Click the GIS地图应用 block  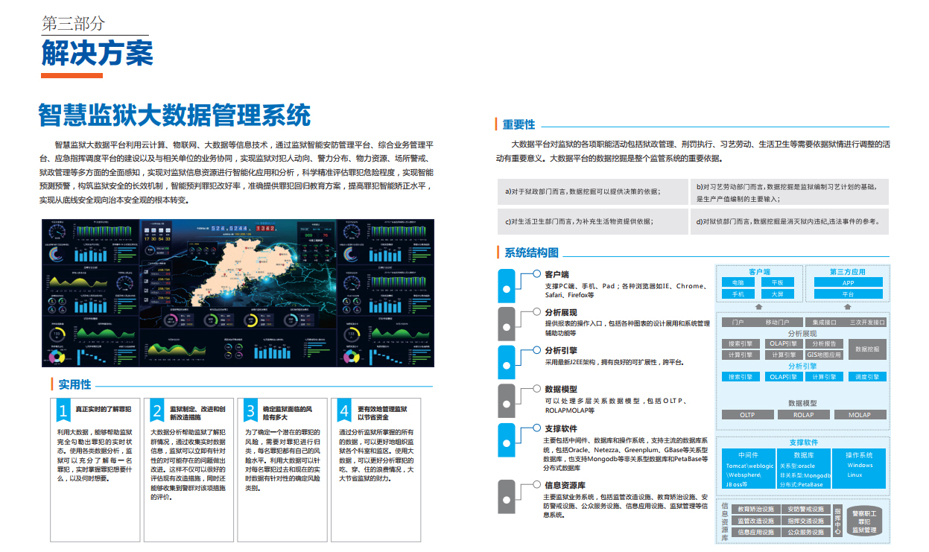[824, 355]
